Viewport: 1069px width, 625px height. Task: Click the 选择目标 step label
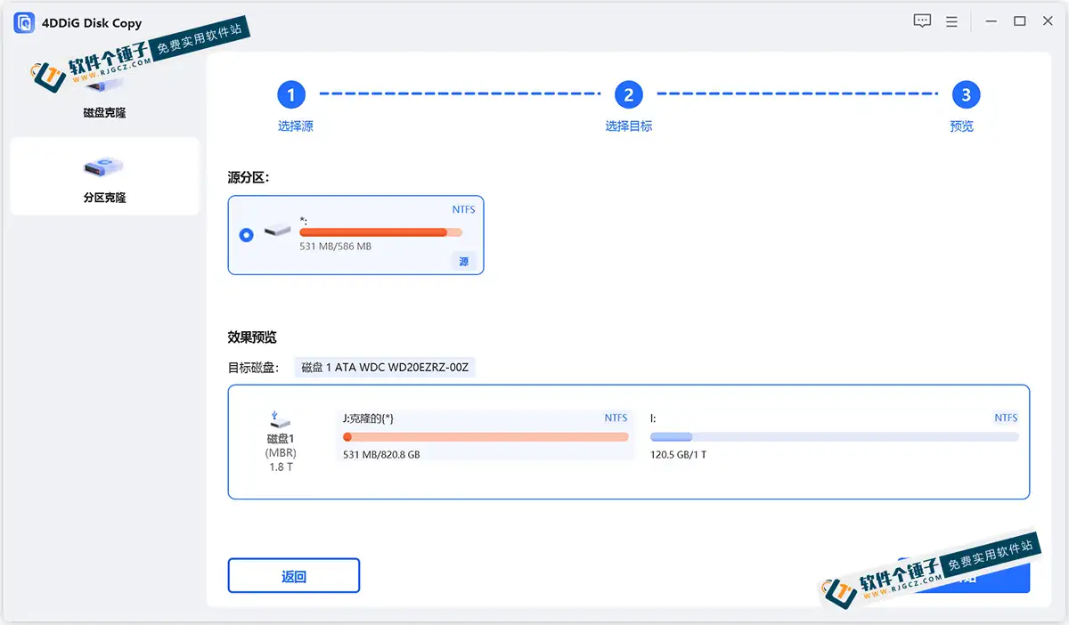pos(629,126)
